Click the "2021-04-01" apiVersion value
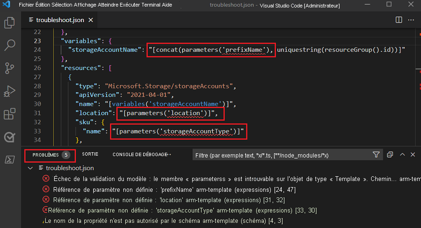 coord(149,95)
